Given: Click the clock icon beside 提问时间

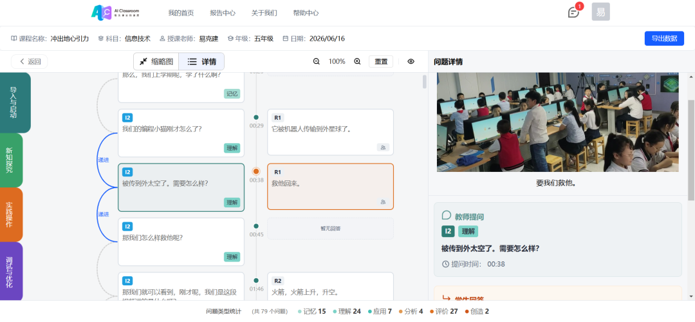Looking at the screenshot, I should click(445, 264).
